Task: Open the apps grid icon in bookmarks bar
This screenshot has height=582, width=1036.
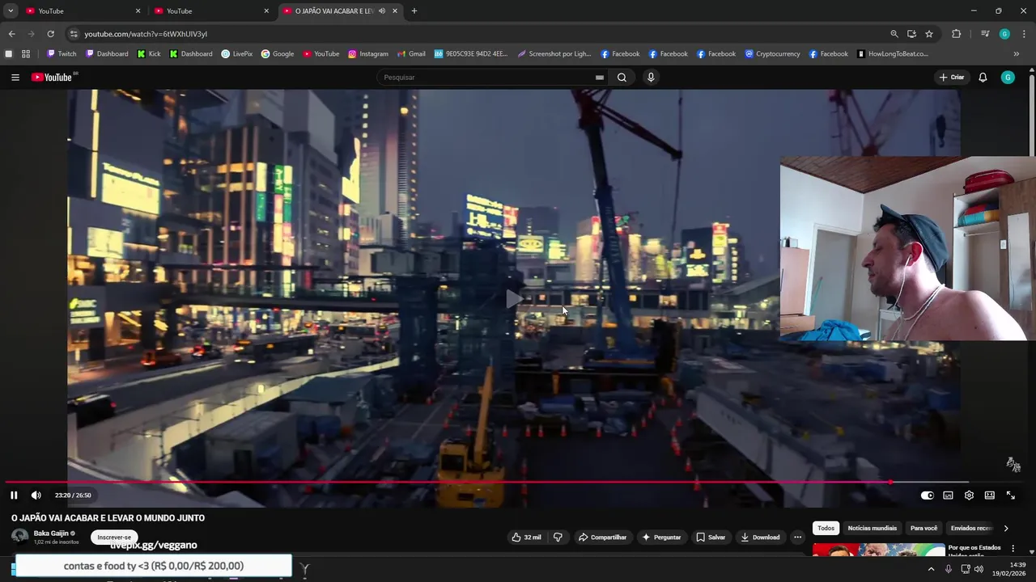Action: (x=26, y=54)
